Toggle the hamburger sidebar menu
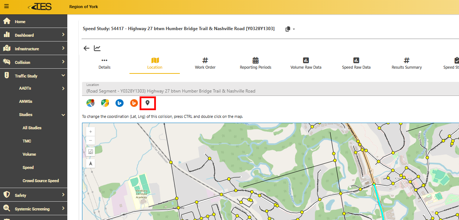This screenshot has height=220, width=459. coord(6,7)
